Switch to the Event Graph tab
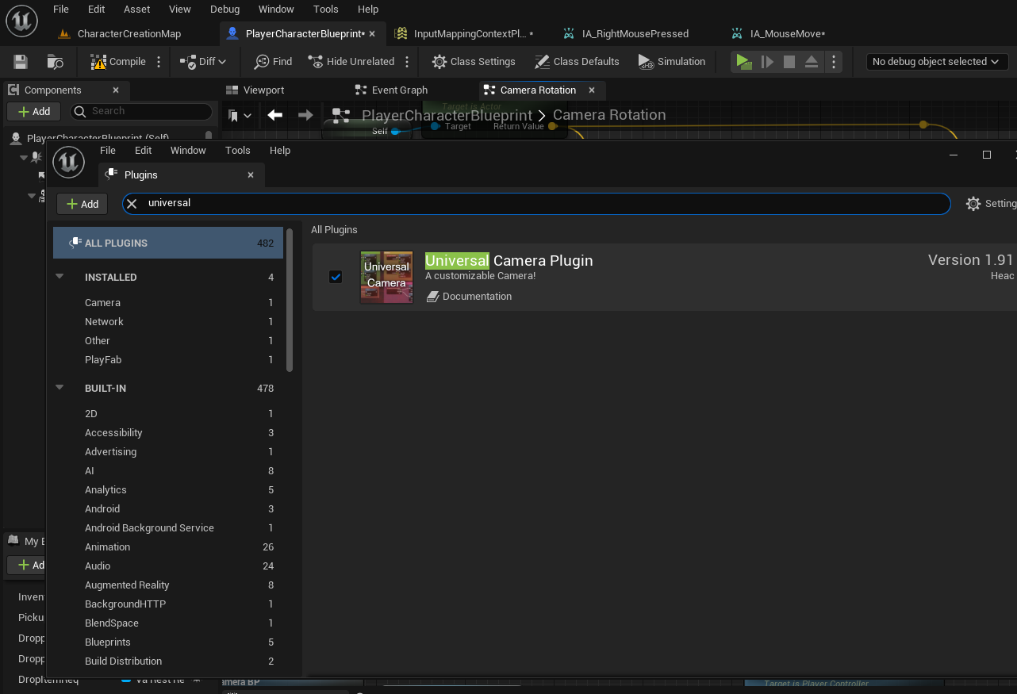The image size is (1017, 694). pyautogui.click(x=390, y=90)
